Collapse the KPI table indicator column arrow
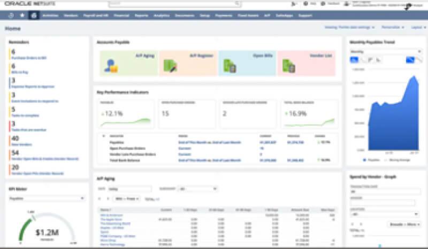Image resolution: width=428 pixels, height=249 pixels. tap(103, 136)
